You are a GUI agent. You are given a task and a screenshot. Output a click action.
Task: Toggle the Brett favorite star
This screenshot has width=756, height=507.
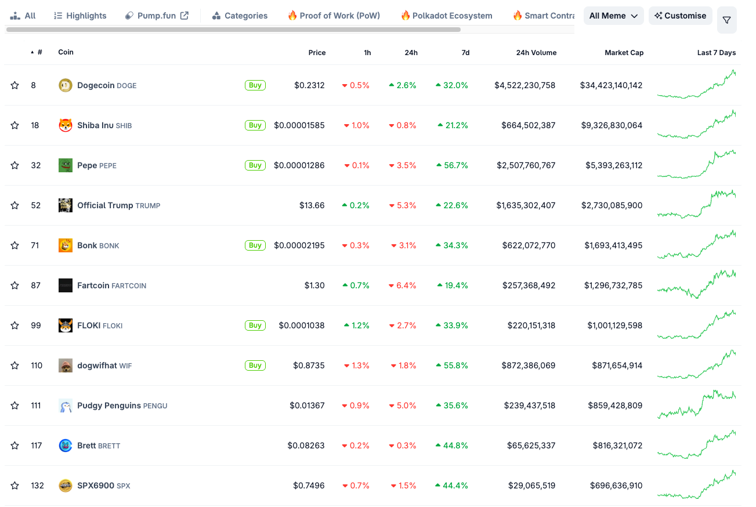pyautogui.click(x=15, y=446)
